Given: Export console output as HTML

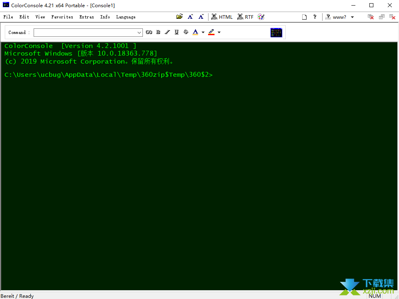Looking at the screenshot, I should point(222,17).
